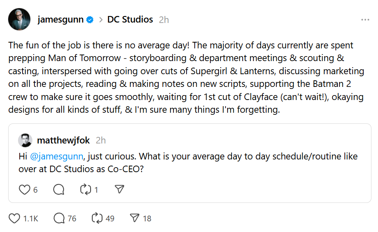Click the quoted post's 2h timestamp

click(101, 140)
